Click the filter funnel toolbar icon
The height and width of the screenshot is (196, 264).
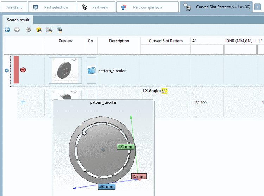tap(59, 30)
